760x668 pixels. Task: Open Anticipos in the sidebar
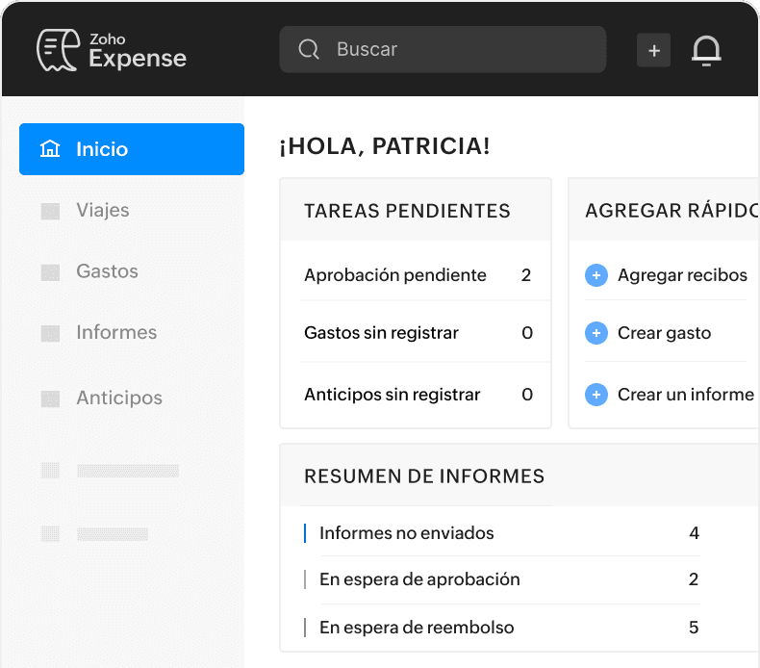(x=119, y=398)
